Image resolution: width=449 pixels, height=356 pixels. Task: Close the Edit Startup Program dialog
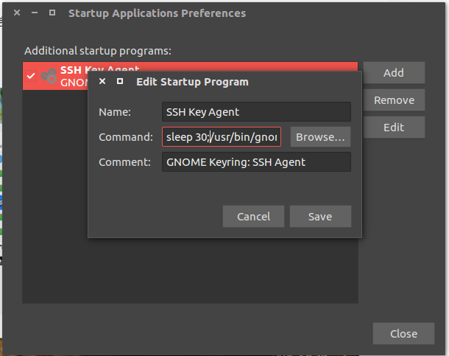[x=102, y=82]
